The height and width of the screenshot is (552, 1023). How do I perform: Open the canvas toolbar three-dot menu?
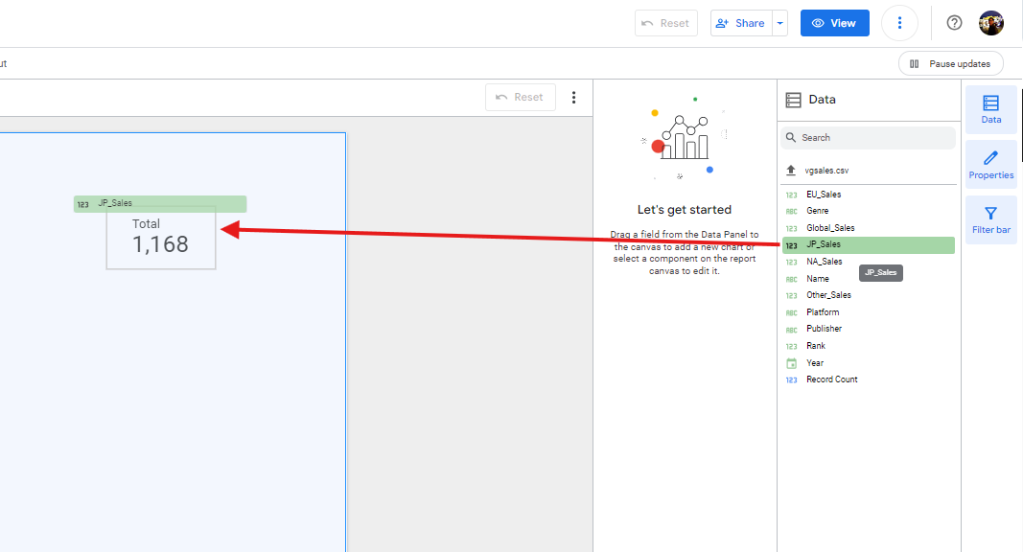click(x=574, y=97)
